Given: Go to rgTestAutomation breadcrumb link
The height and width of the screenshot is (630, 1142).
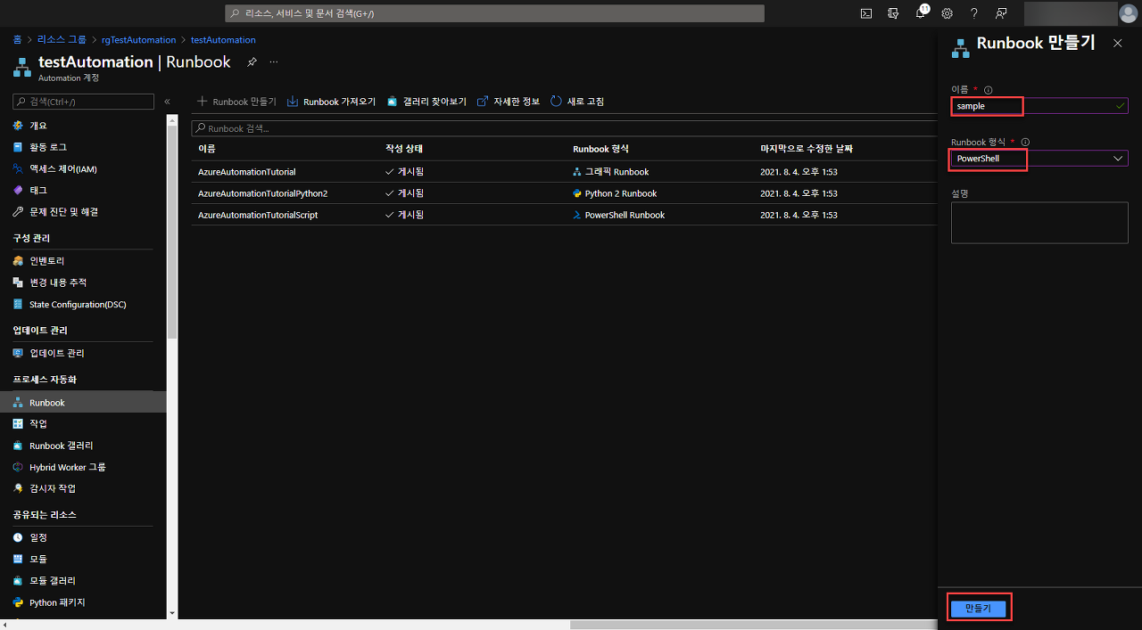Looking at the screenshot, I should (138, 39).
